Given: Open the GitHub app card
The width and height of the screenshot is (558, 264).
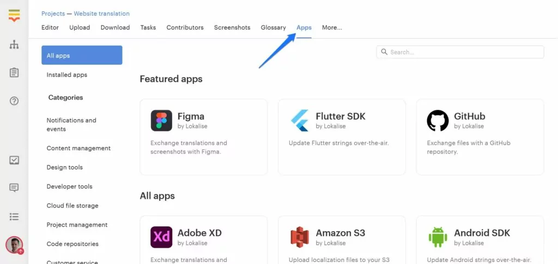Looking at the screenshot, I should point(480,137).
